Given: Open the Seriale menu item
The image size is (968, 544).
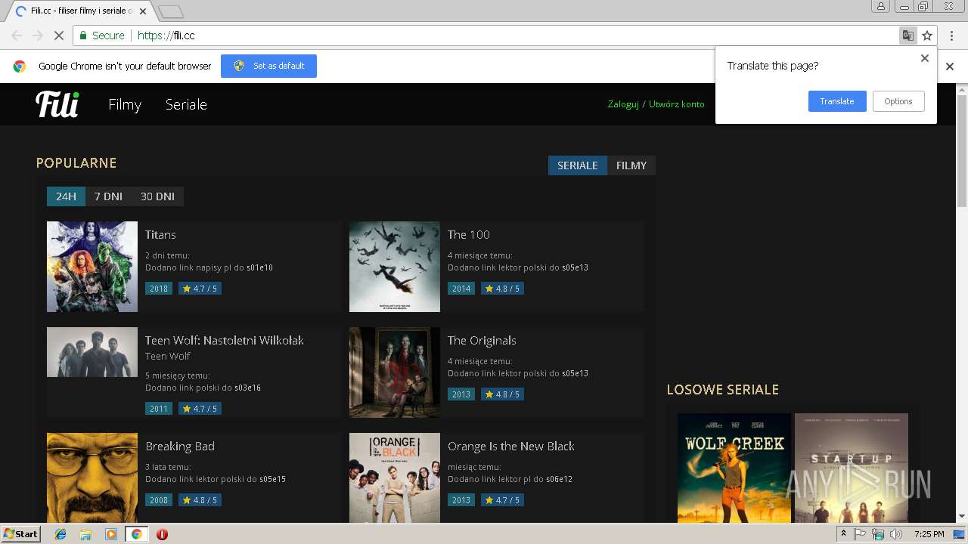Looking at the screenshot, I should coord(186,104).
